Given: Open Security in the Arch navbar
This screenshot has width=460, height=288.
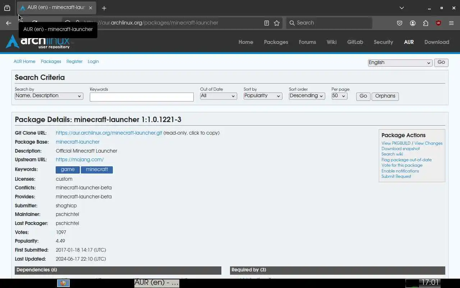Looking at the screenshot, I should pos(383,42).
